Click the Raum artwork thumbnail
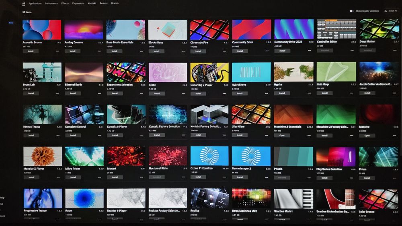This screenshot has height=226, width=402. click(x=84, y=198)
